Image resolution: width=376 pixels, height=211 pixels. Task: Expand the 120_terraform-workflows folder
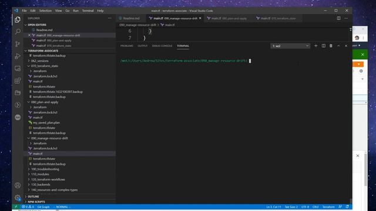(x=48, y=179)
